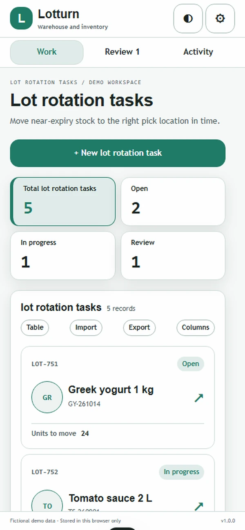Filter by the Open stat card

[173, 201]
